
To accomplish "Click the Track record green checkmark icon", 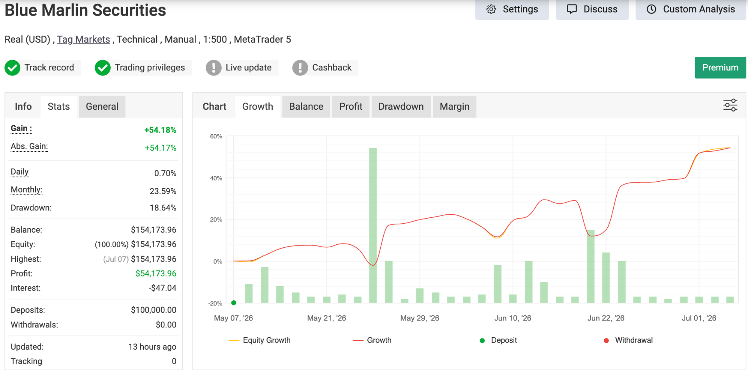I will point(12,68).
